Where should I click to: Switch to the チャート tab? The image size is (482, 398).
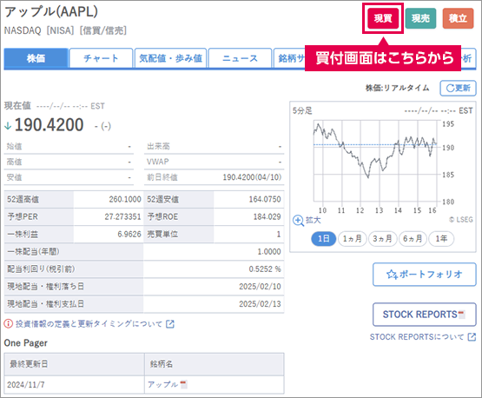point(101,58)
